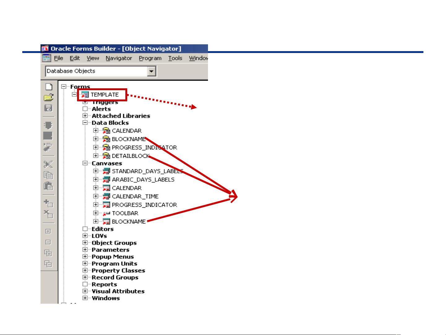Image resolution: width=446 pixels, height=335 pixels.
Task: Collapse the Forms root node
Action: point(64,87)
